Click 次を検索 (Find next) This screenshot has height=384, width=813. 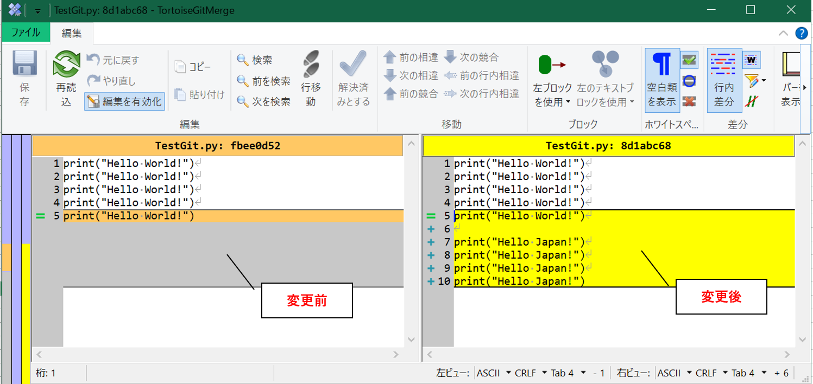(264, 101)
